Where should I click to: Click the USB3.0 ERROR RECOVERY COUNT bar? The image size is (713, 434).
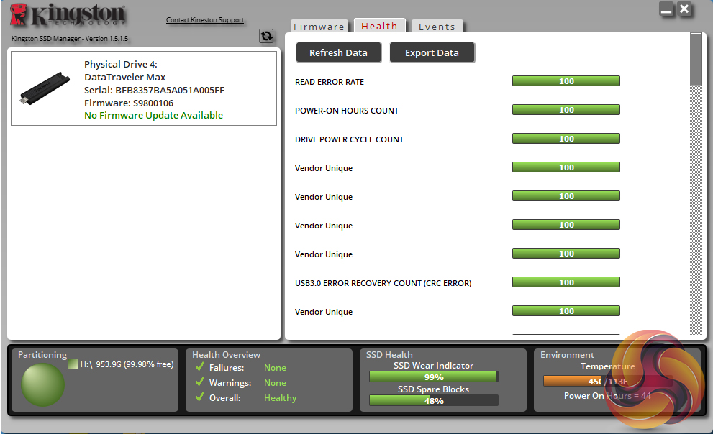click(x=566, y=282)
